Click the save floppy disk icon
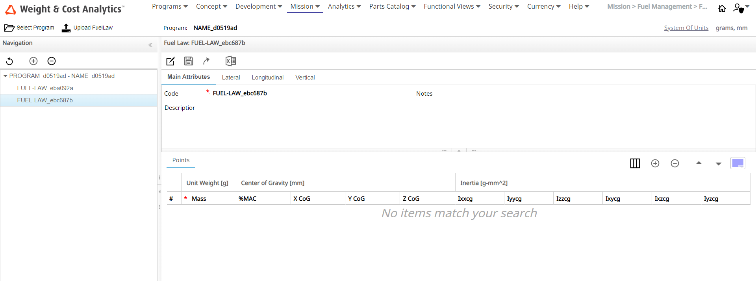This screenshot has width=756, height=281. click(x=189, y=61)
